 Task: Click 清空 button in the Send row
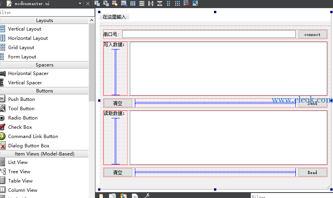click(117, 103)
